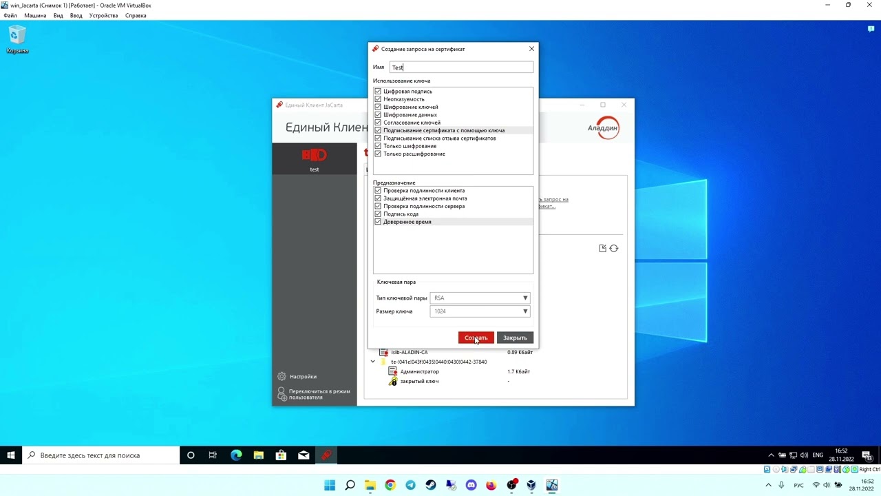Click JaCarta app icon in guest taskbar
881x496 pixels.
tap(326, 455)
